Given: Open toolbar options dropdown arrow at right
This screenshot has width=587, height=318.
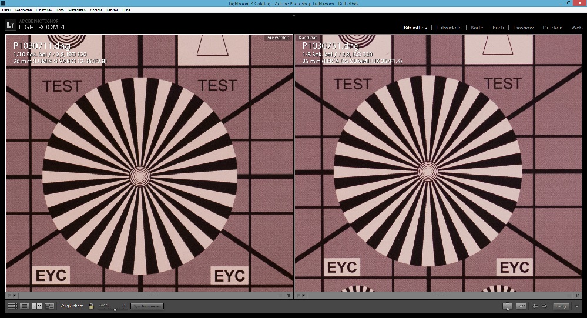Looking at the screenshot, I should (x=577, y=306).
